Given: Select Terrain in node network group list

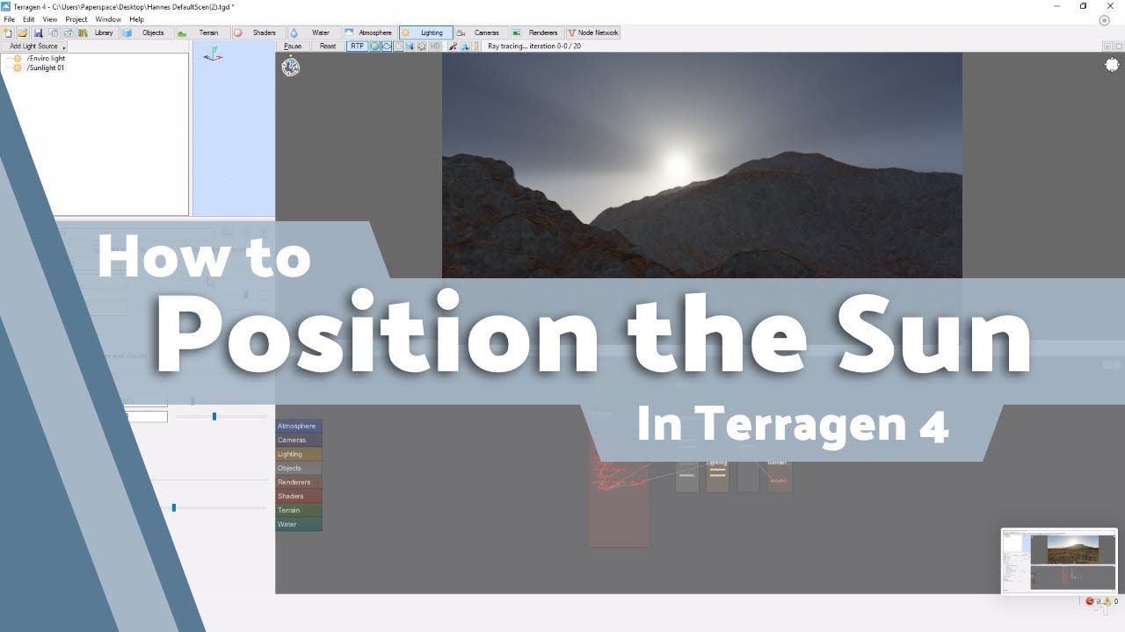Looking at the screenshot, I should tap(299, 510).
